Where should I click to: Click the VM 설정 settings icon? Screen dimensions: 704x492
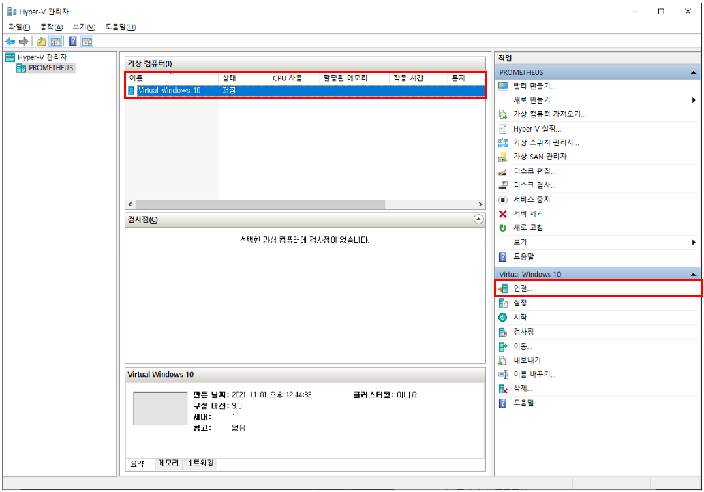click(x=503, y=303)
